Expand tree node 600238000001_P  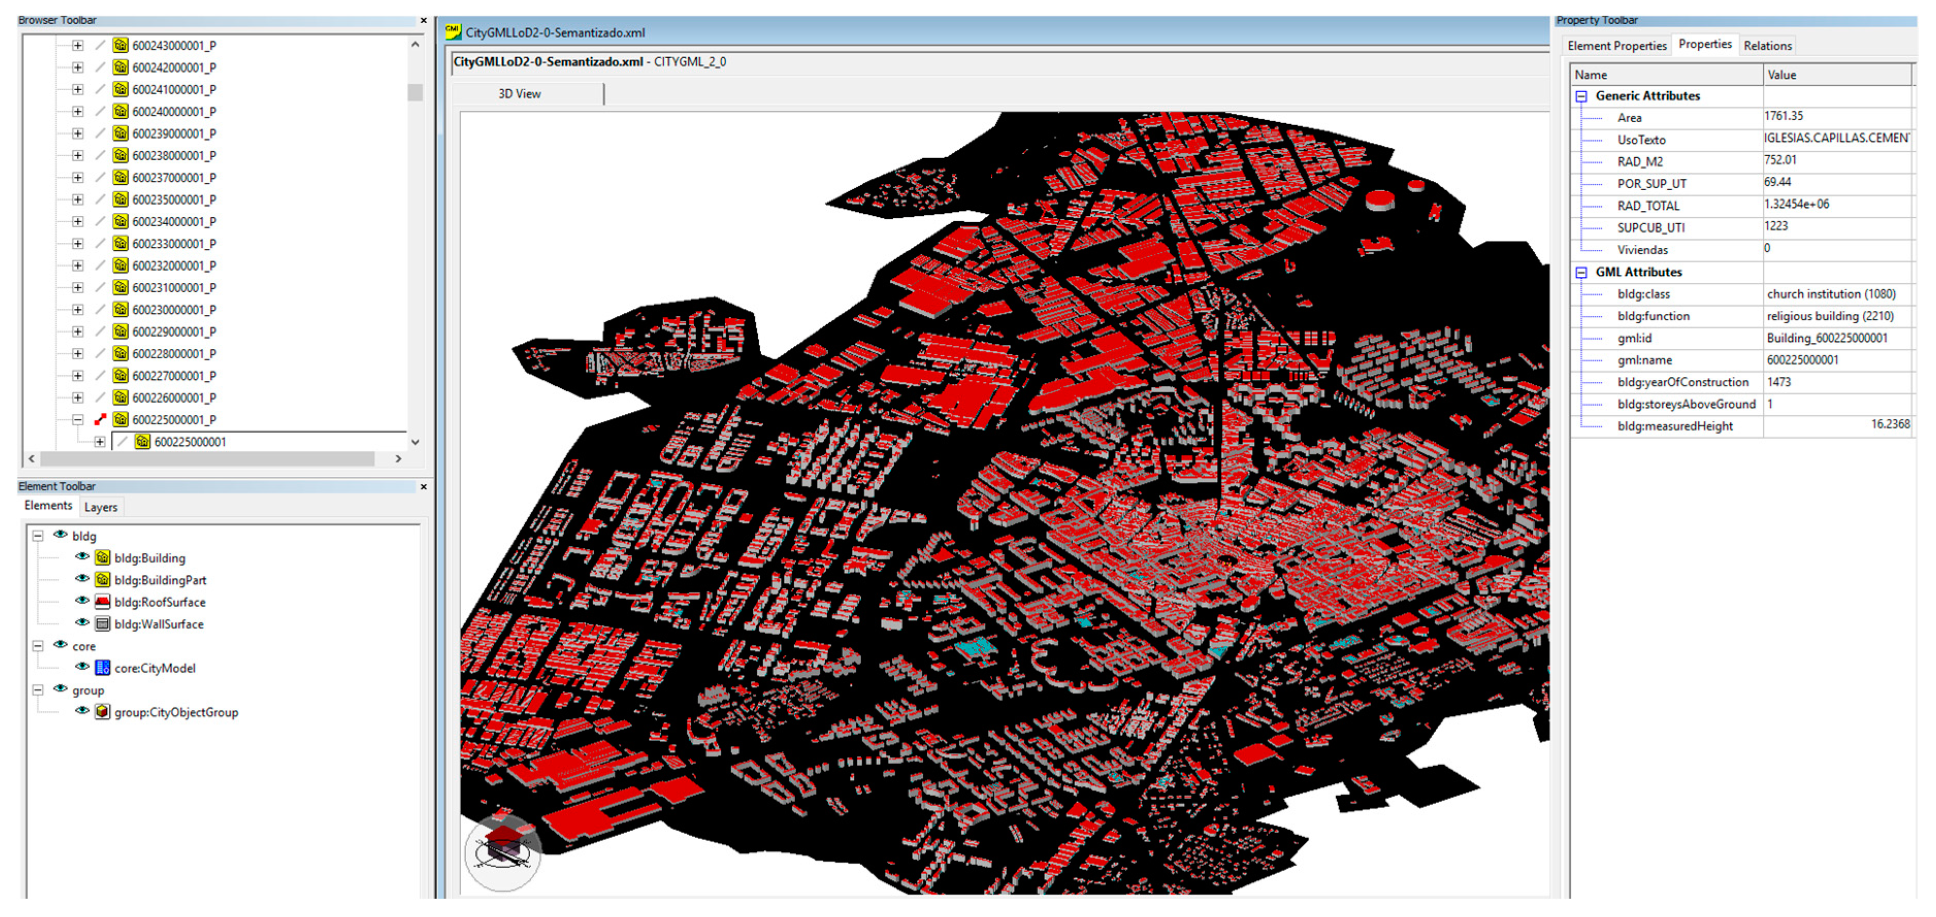click(77, 156)
